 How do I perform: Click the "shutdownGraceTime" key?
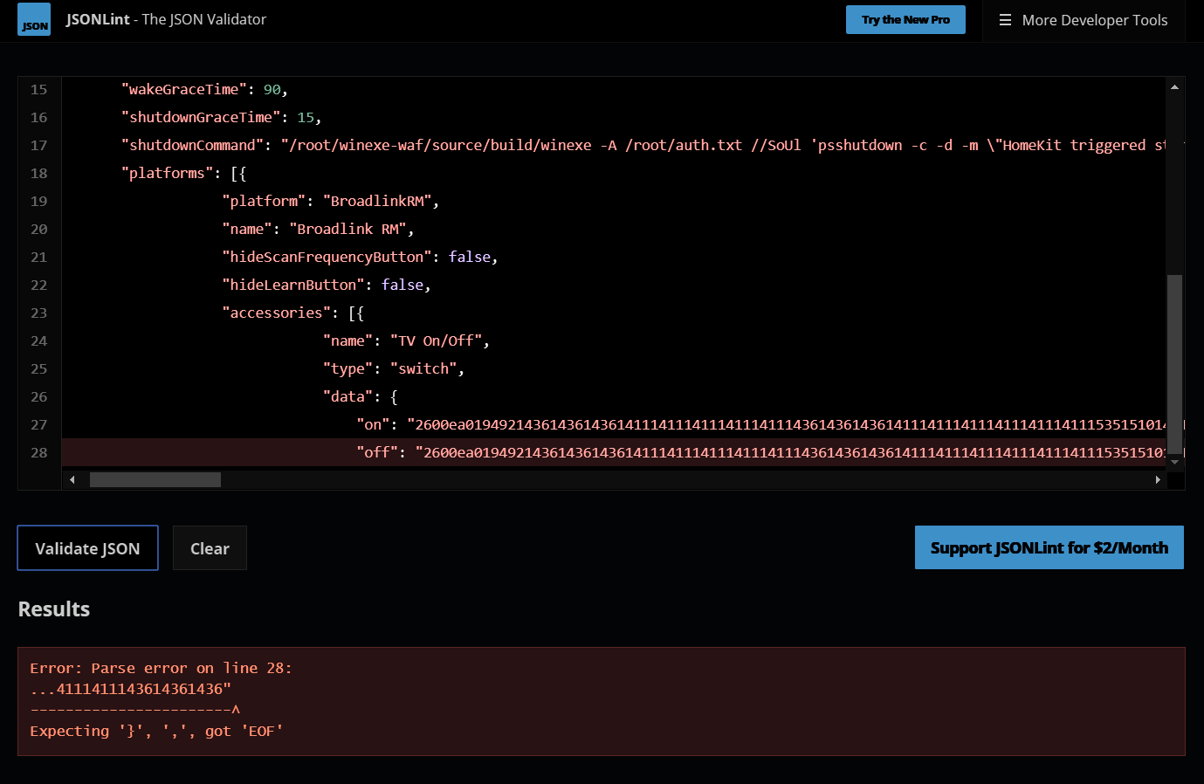click(201, 117)
